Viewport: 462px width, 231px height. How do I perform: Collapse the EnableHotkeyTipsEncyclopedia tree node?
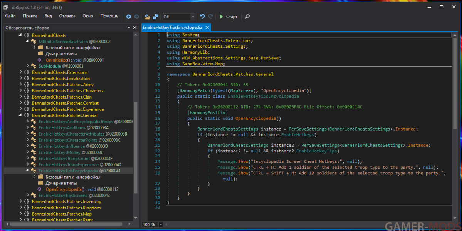point(27,171)
